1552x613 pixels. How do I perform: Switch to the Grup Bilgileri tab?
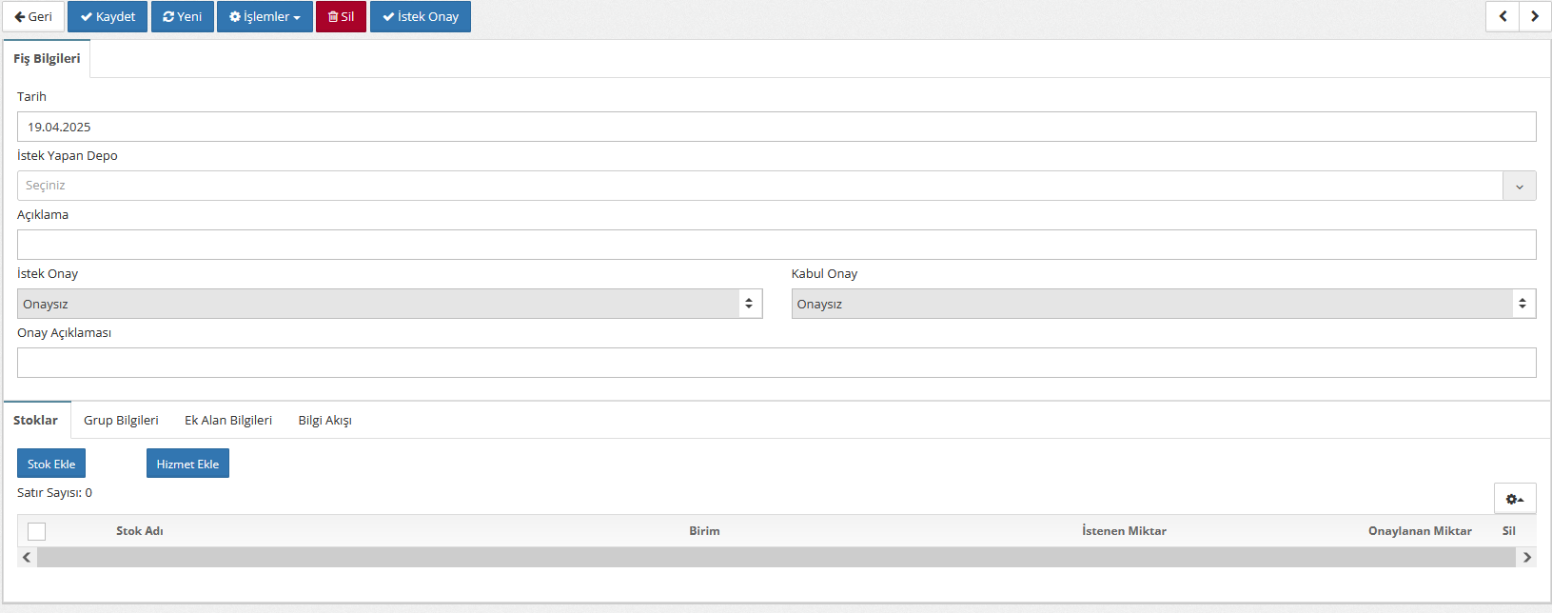121,420
